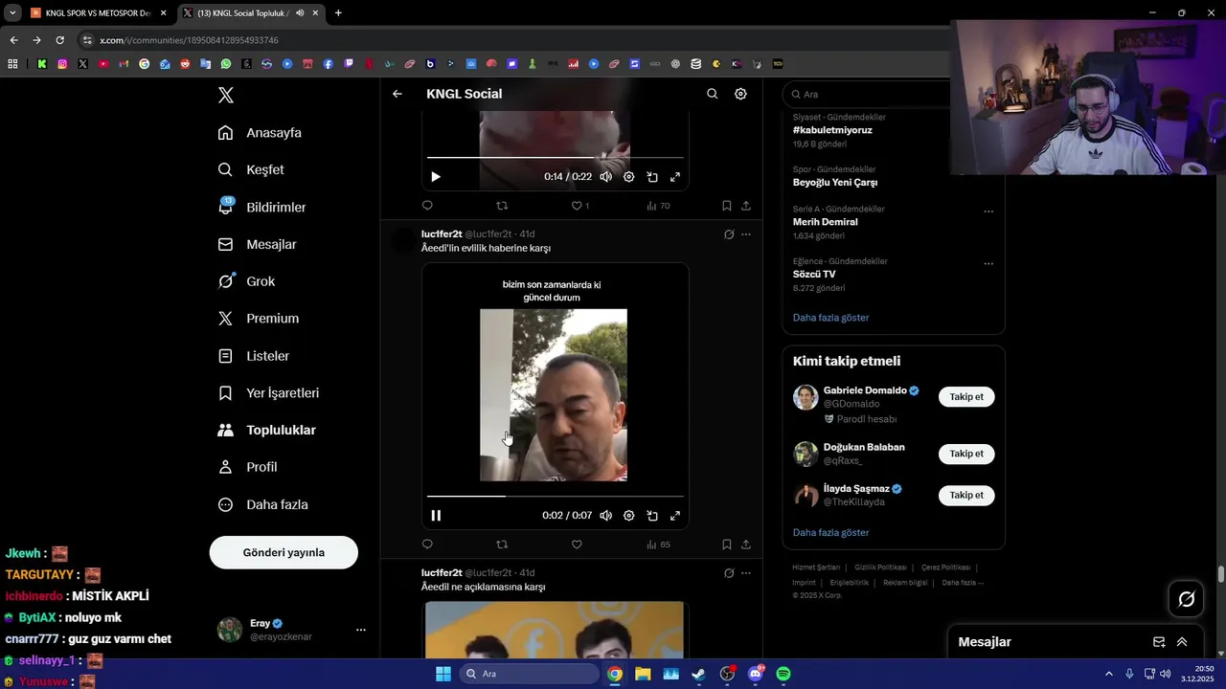Repost the post with 70 views
The image size is (1226, 689).
tap(502, 206)
